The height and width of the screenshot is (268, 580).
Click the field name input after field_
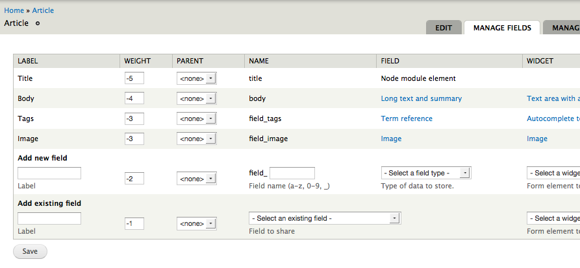292,173
